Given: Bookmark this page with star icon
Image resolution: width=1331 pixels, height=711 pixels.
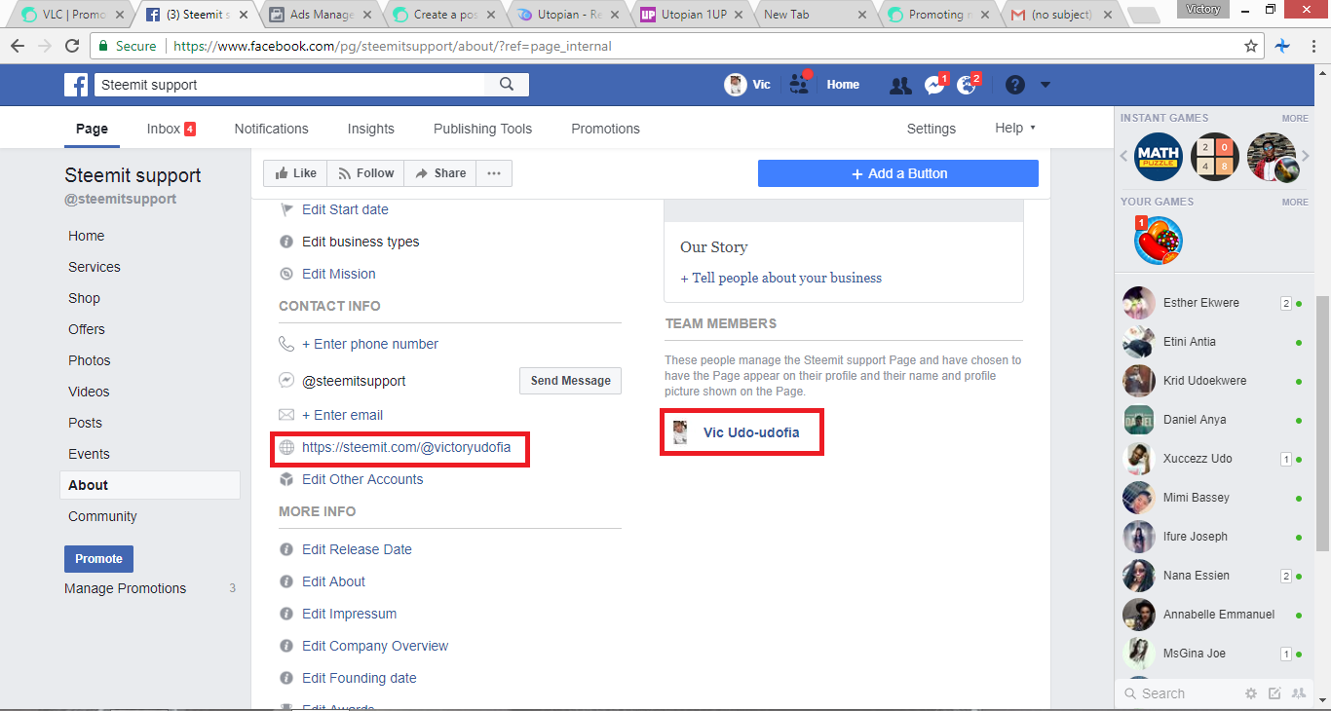Looking at the screenshot, I should click(1251, 46).
